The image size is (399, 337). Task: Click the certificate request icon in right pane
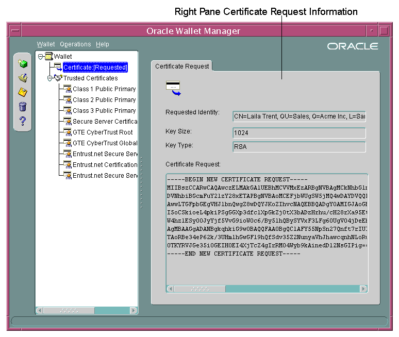[x=174, y=89]
